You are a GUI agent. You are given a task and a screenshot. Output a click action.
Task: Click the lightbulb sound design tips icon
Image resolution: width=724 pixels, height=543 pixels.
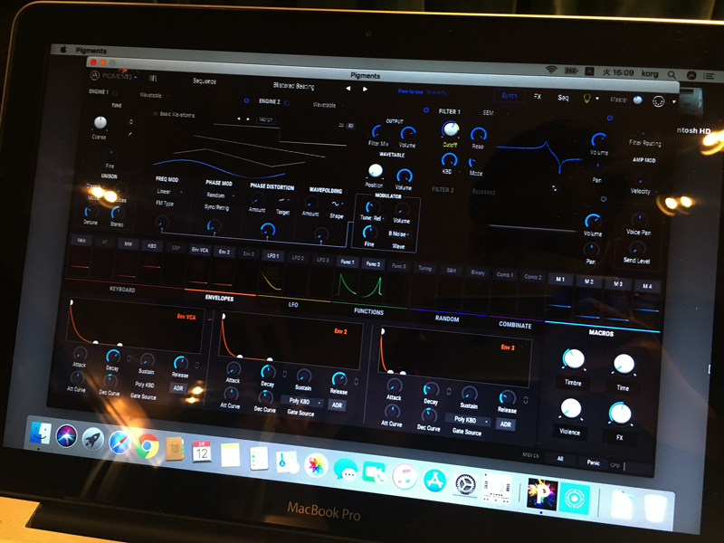point(586,99)
